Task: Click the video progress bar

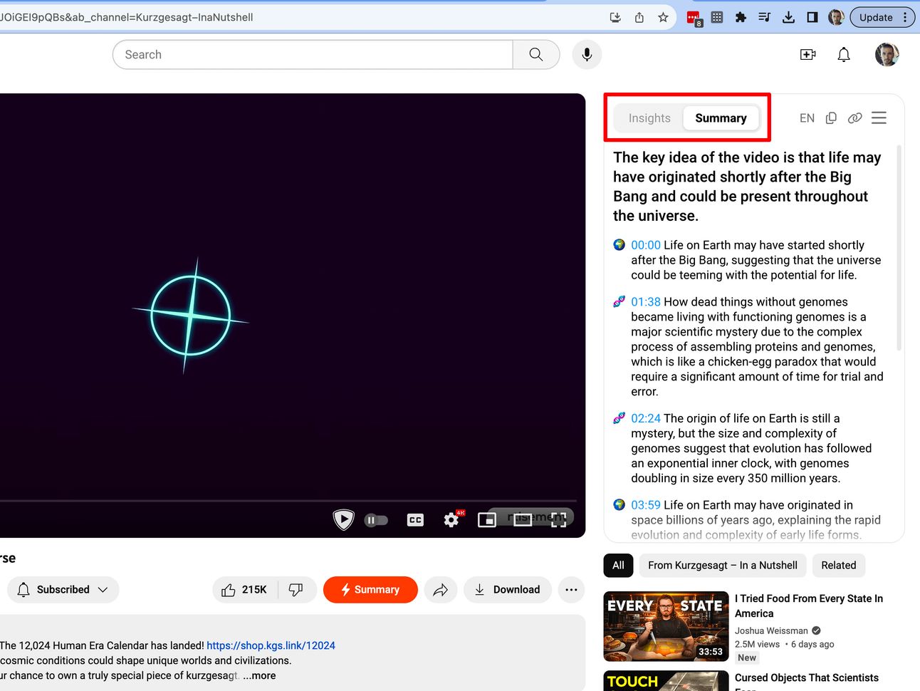Action: [288, 501]
